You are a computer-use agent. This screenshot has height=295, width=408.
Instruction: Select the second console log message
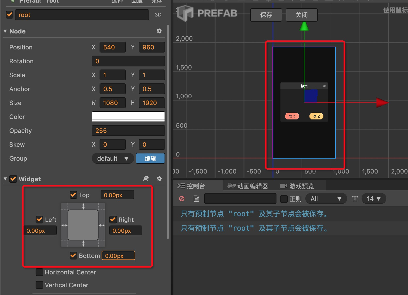pyautogui.click(x=290, y=228)
